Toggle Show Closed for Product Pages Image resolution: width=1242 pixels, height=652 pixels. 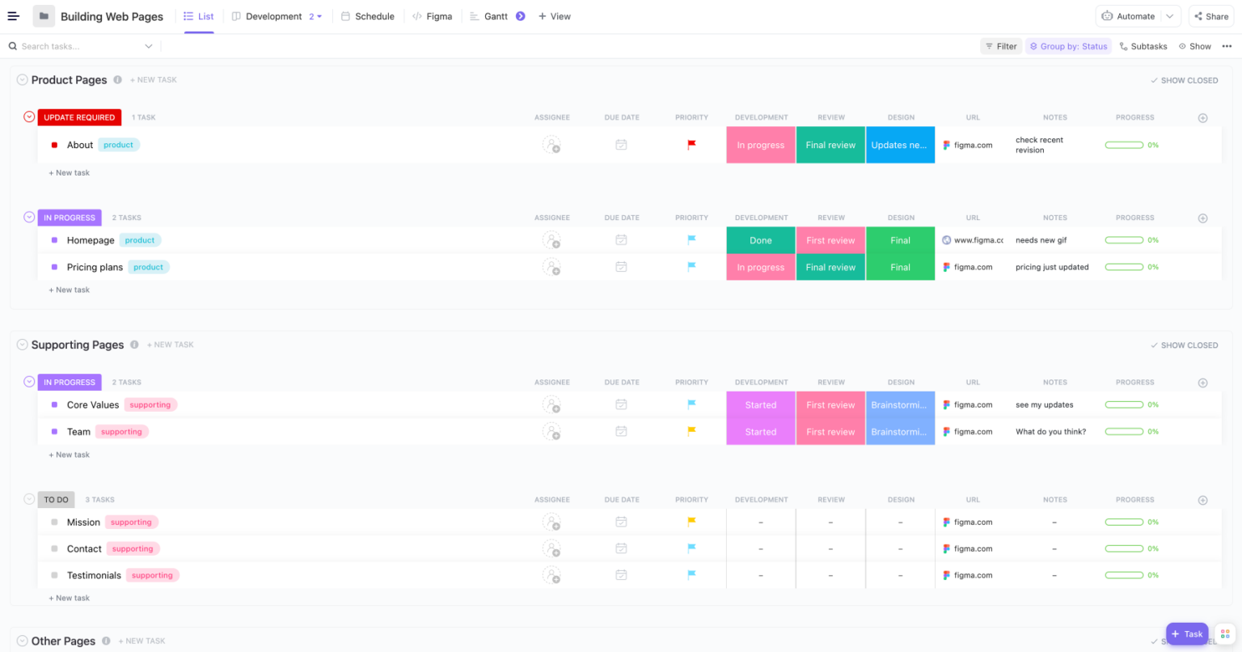tap(1184, 80)
